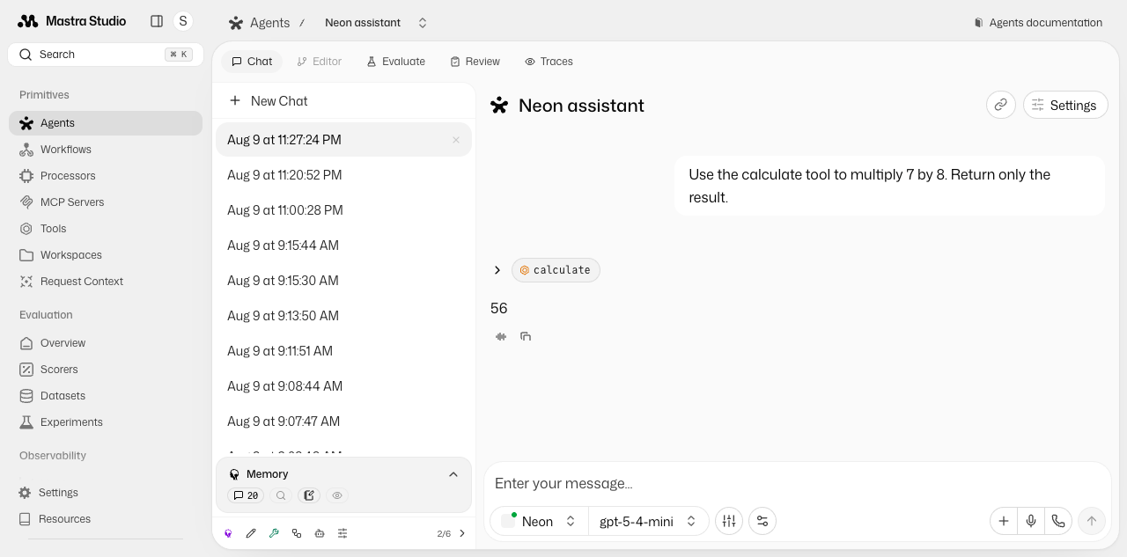Open the Experiments page
The image size is (1127, 557).
(106, 422)
